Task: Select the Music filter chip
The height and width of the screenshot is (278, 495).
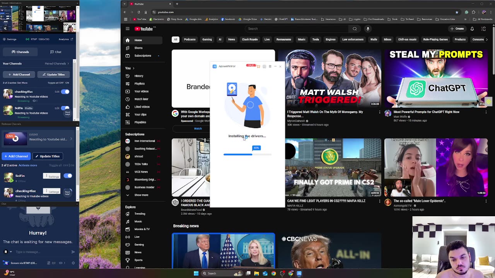Action: (302, 39)
